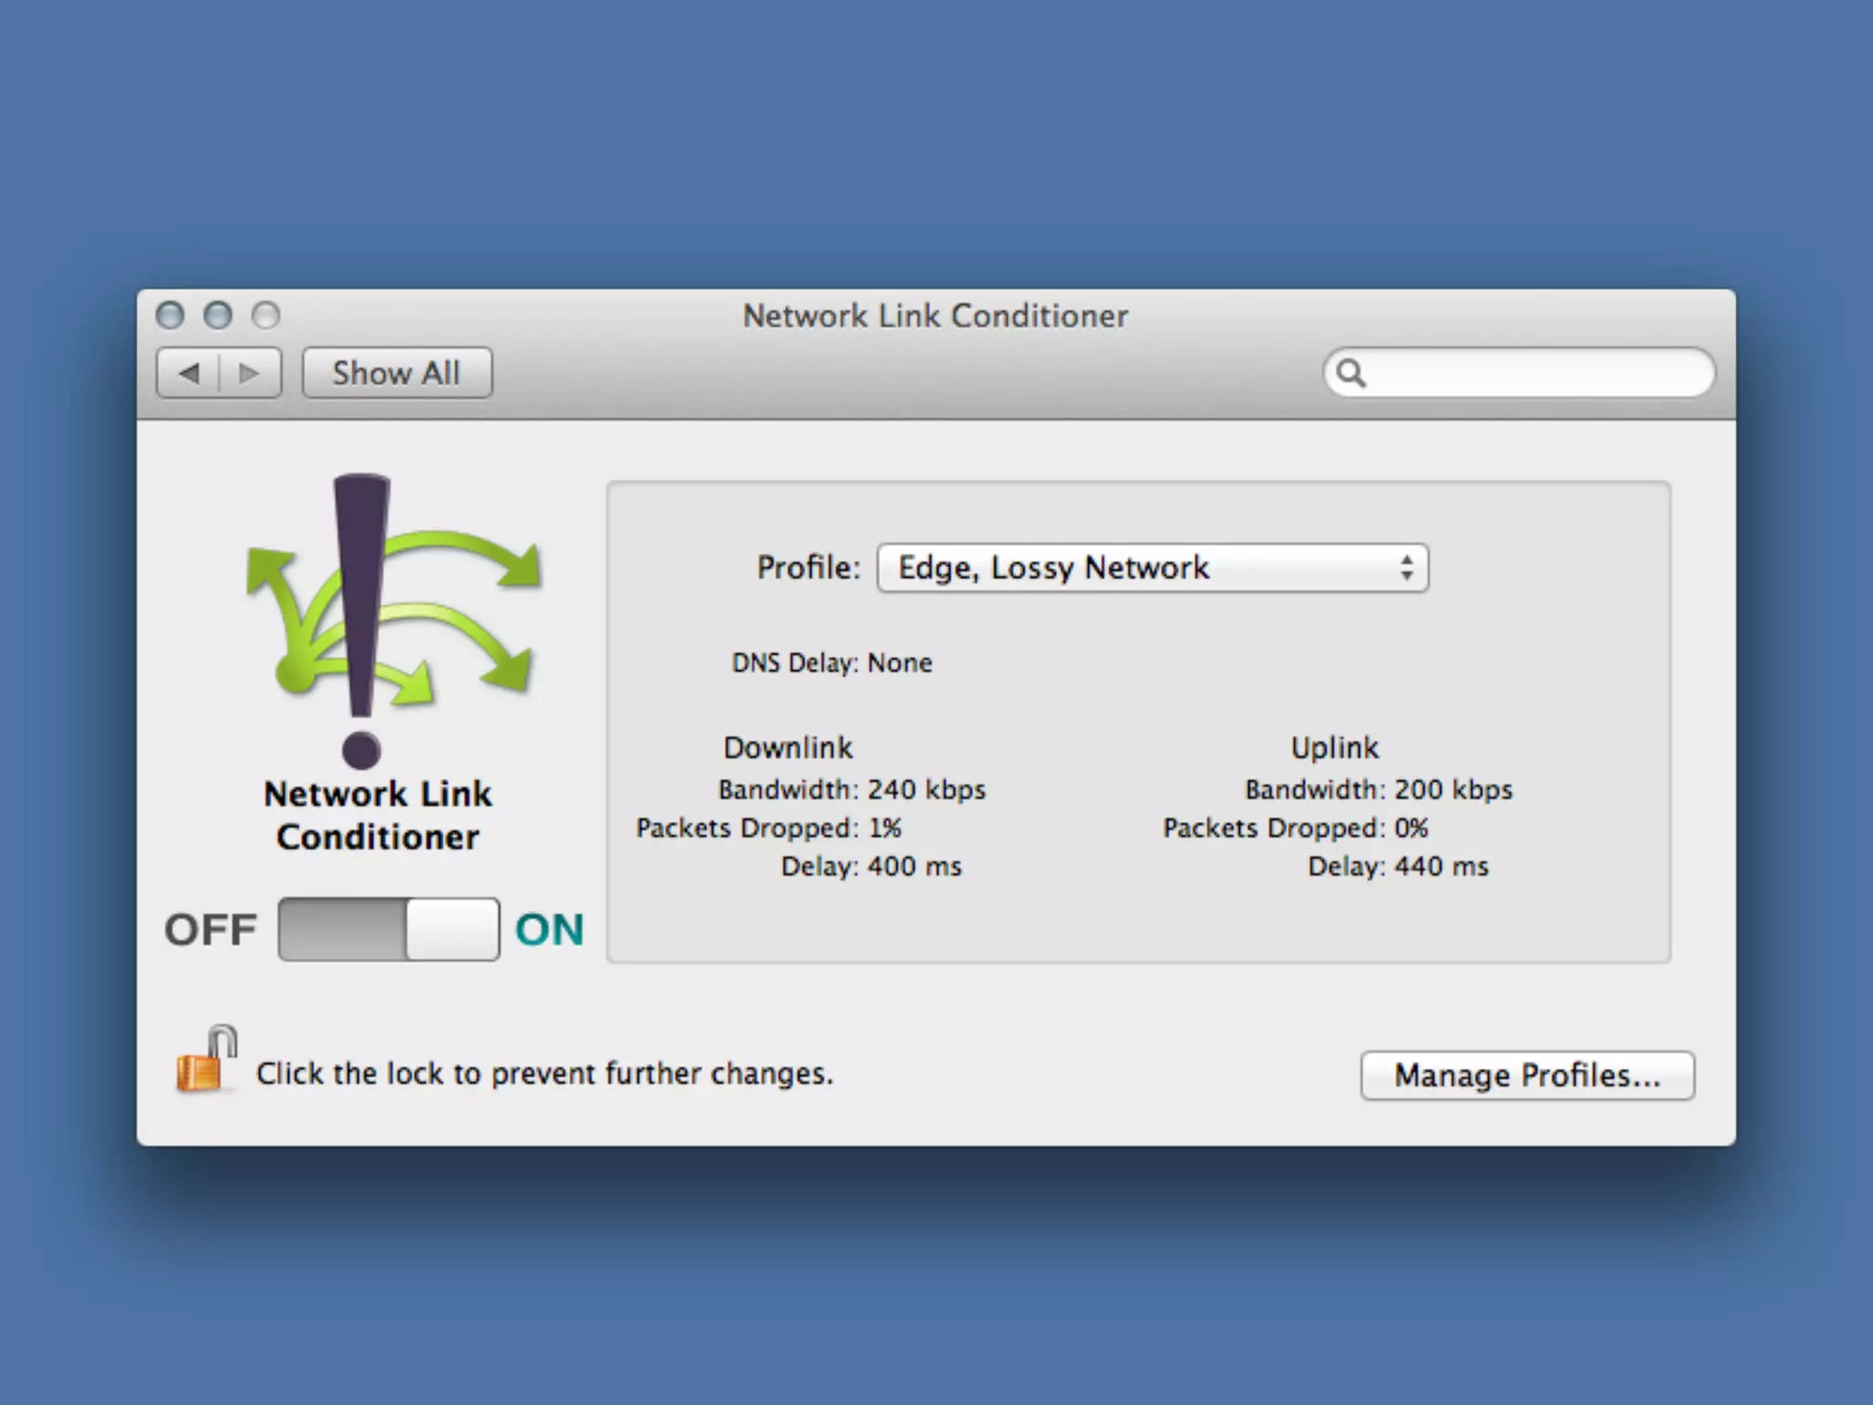The image size is (1873, 1405).
Task: Click the Network Link Conditioner label under icon
Action: (x=378, y=815)
